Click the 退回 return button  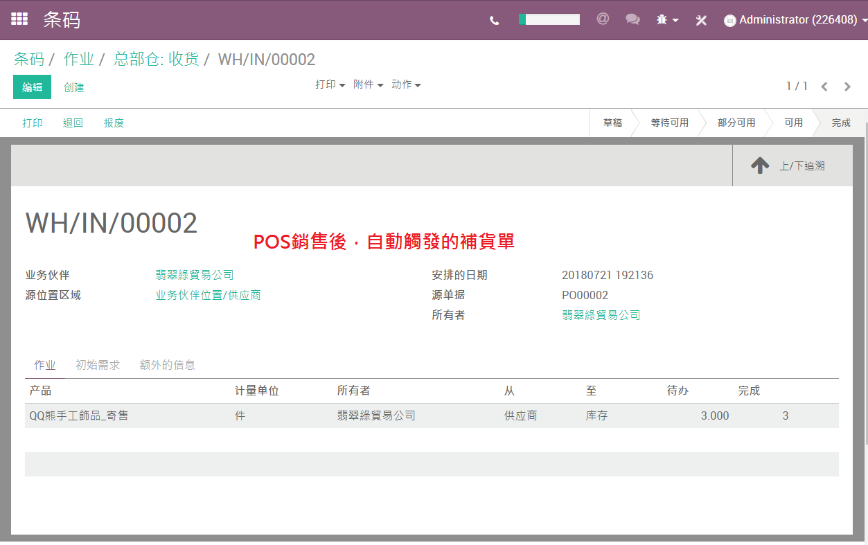(73, 123)
